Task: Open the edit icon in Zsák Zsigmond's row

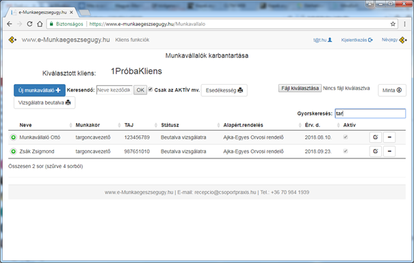Action: pyautogui.click(x=375, y=151)
